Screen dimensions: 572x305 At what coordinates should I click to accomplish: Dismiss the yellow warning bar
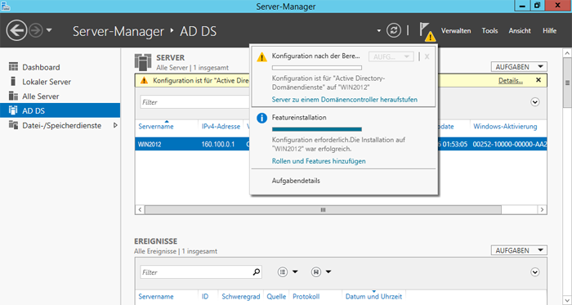tap(538, 80)
